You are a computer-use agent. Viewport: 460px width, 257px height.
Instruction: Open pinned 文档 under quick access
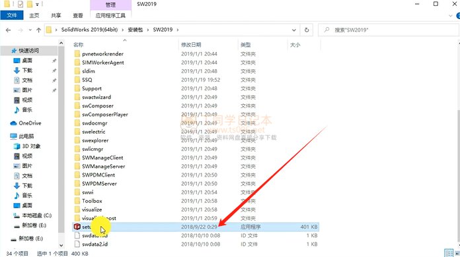click(27, 80)
